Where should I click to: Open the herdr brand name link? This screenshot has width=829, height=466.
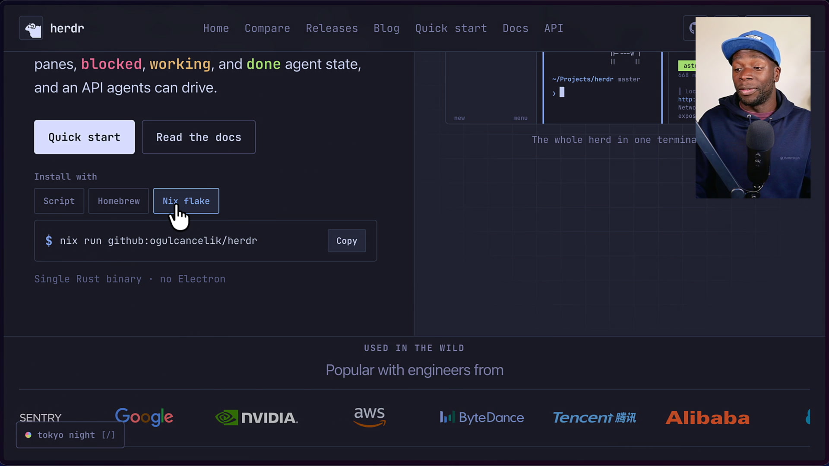click(x=67, y=28)
